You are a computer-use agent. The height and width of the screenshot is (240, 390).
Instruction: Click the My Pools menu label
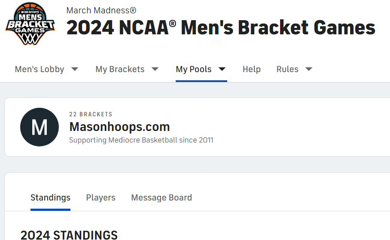point(194,69)
